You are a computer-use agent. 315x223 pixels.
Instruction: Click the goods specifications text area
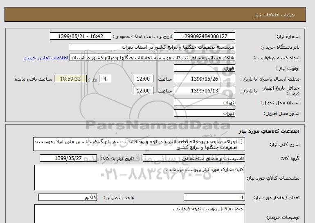coord(139,178)
